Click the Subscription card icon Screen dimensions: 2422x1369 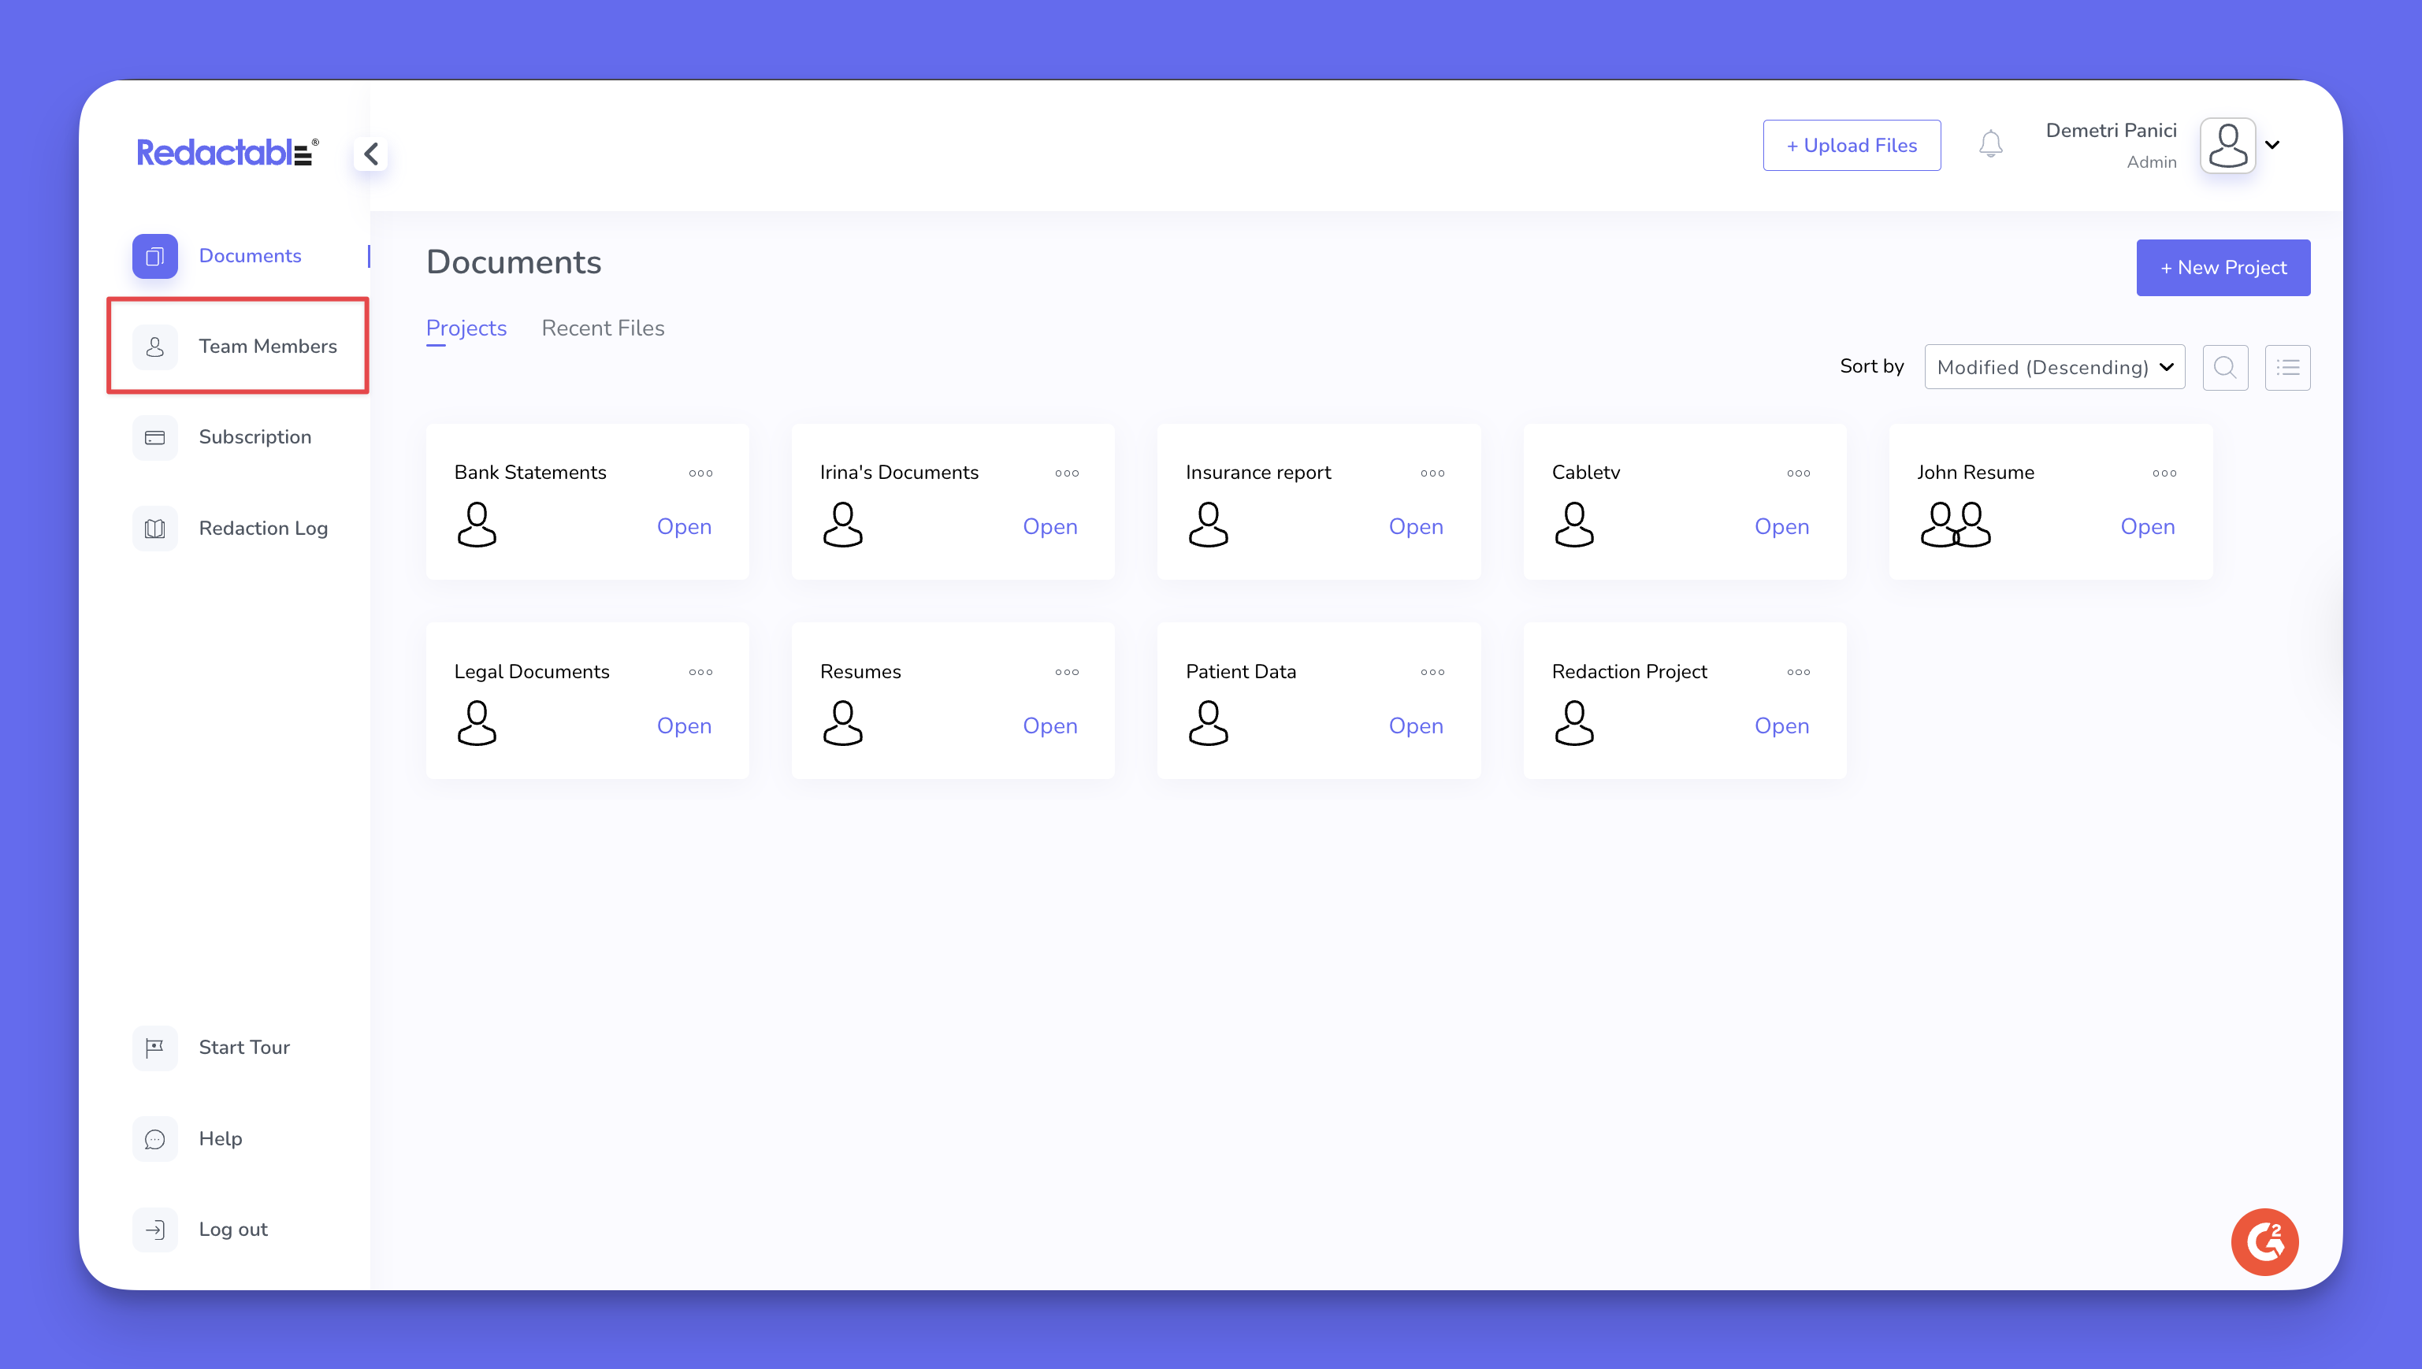coord(155,437)
